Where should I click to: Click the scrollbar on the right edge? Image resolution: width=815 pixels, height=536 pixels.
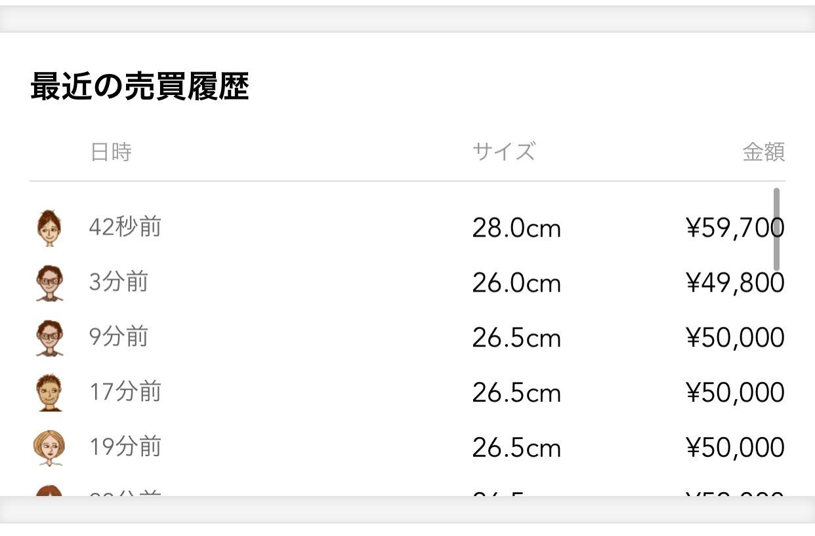[777, 229]
